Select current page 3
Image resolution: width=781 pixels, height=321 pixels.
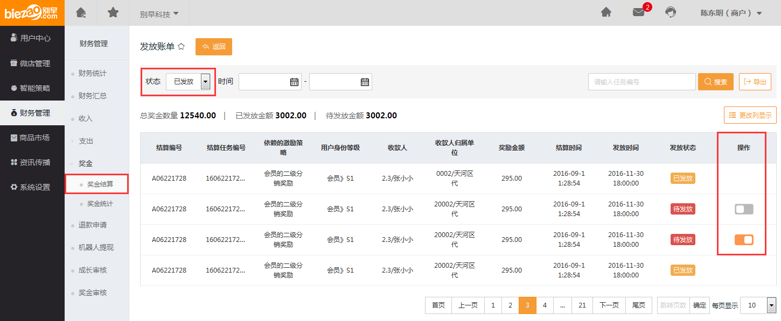[527, 305]
